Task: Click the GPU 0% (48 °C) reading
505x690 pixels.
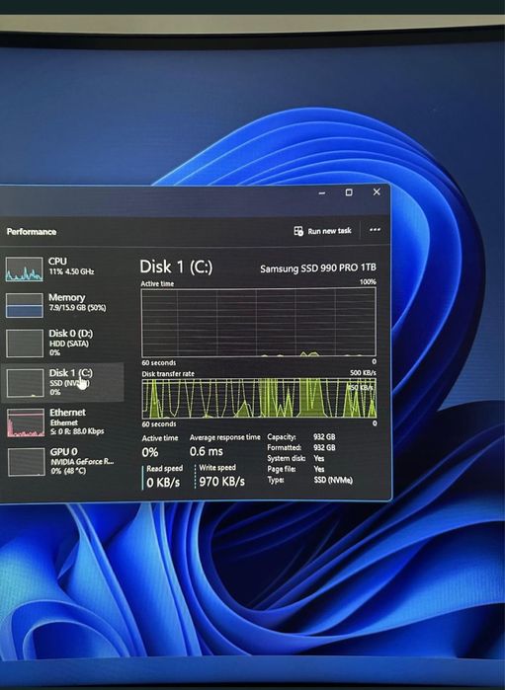Action: [68, 471]
